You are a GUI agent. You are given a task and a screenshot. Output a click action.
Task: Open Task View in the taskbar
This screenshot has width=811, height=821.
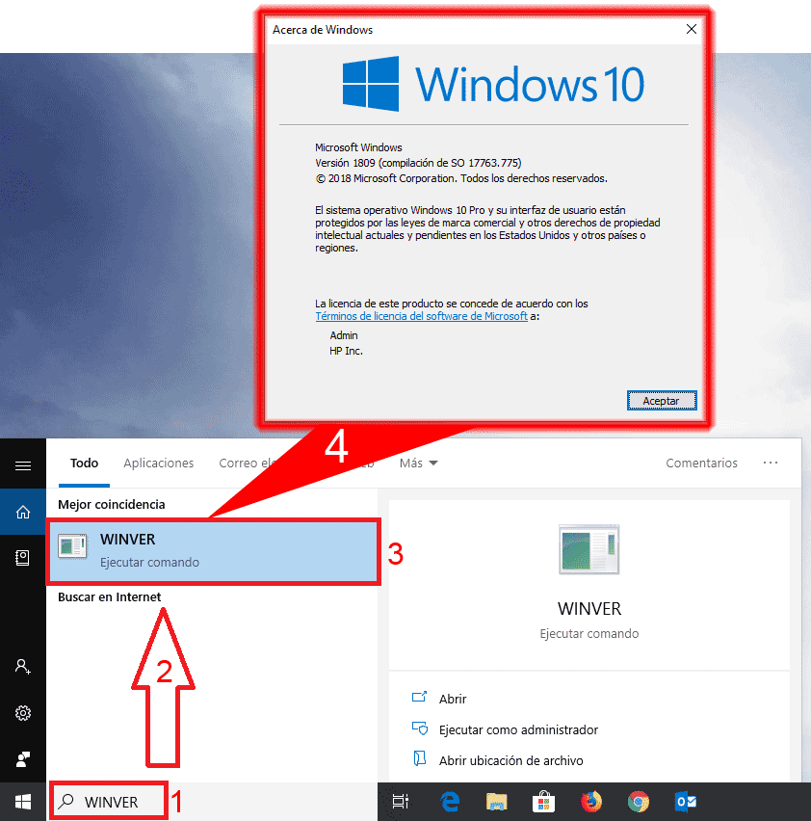401,801
